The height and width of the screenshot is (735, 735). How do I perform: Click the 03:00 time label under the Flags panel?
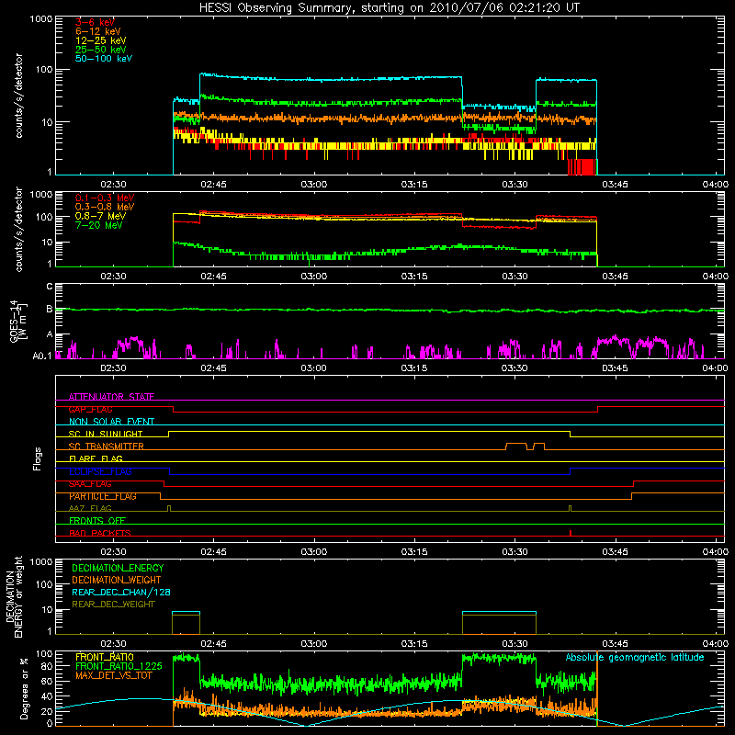coord(313,552)
